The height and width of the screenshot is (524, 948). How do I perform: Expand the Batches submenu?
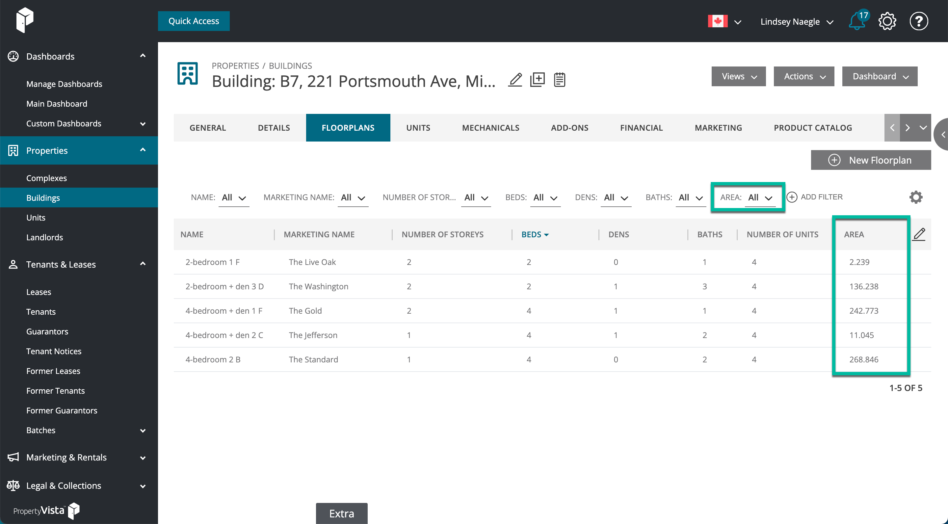143,431
